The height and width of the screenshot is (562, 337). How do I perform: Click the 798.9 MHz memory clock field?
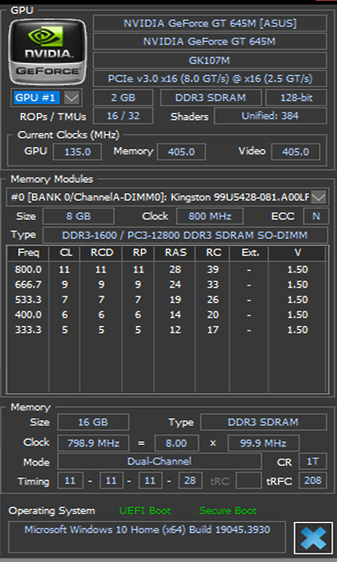tap(94, 444)
